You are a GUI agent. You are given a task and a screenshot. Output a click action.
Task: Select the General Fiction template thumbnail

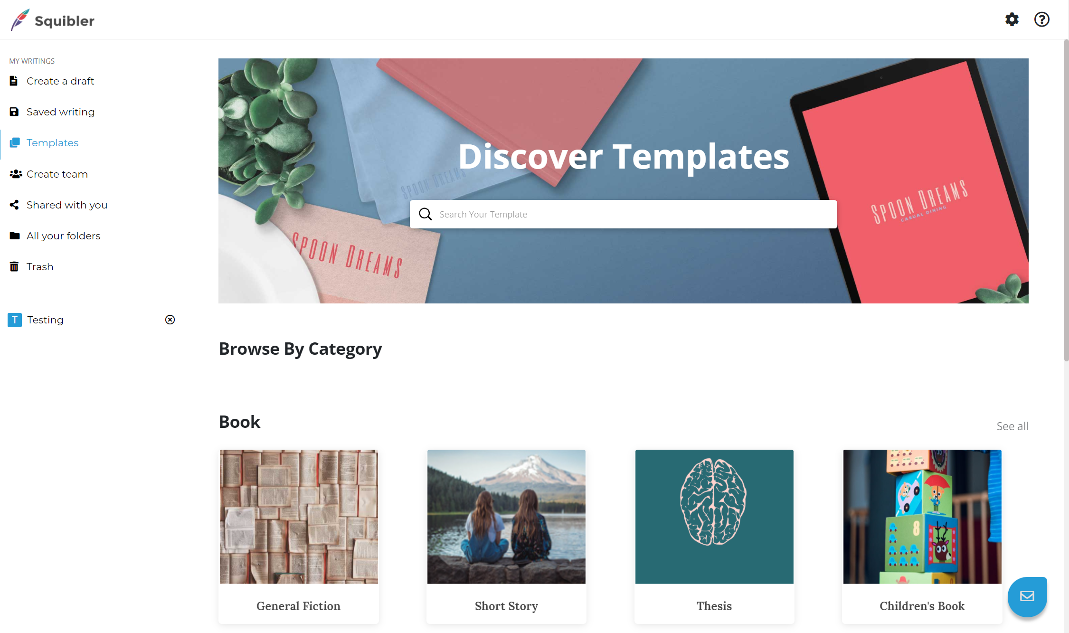pyautogui.click(x=299, y=517)
